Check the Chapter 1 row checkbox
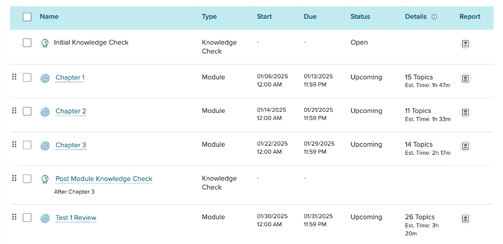 27,77
